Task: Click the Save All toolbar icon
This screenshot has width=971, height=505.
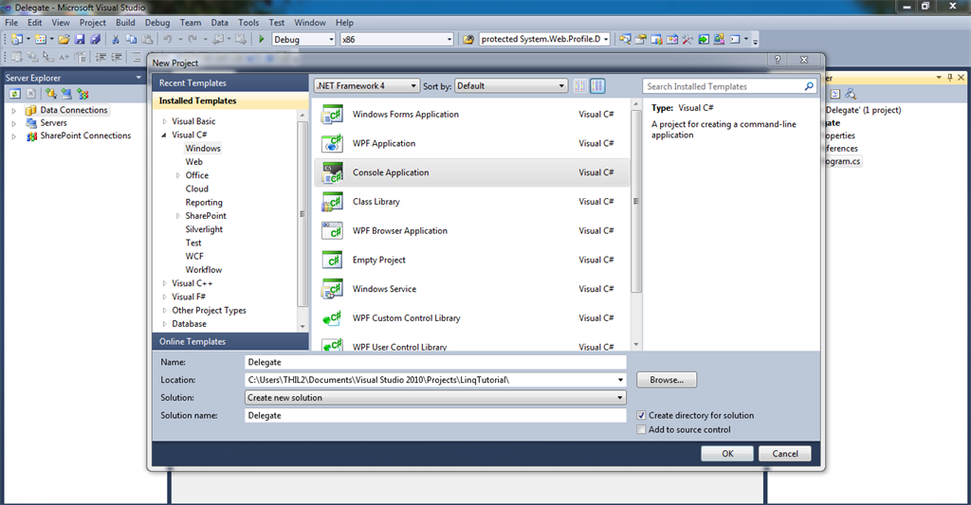Action: 96,39
